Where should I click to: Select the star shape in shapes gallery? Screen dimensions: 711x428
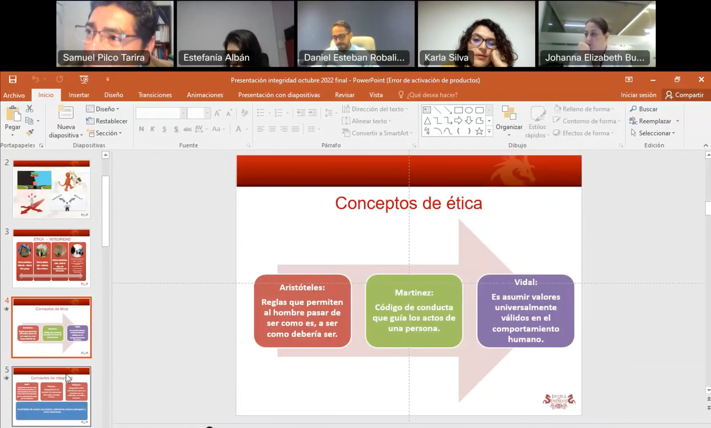coord(479,131)
